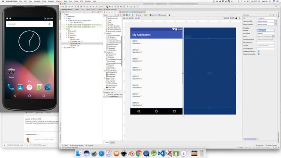Image resolution: width=281 pixels, height=158 pixels.
Task: Click the back triangle in layout preview
Action: tap(138, 111)
